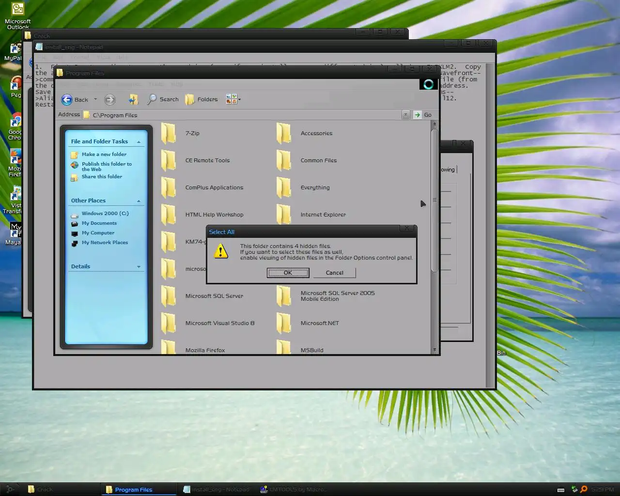Click the keyboard icon in system tray
Viewport: 620px width, 496px height.
(561, 490)
